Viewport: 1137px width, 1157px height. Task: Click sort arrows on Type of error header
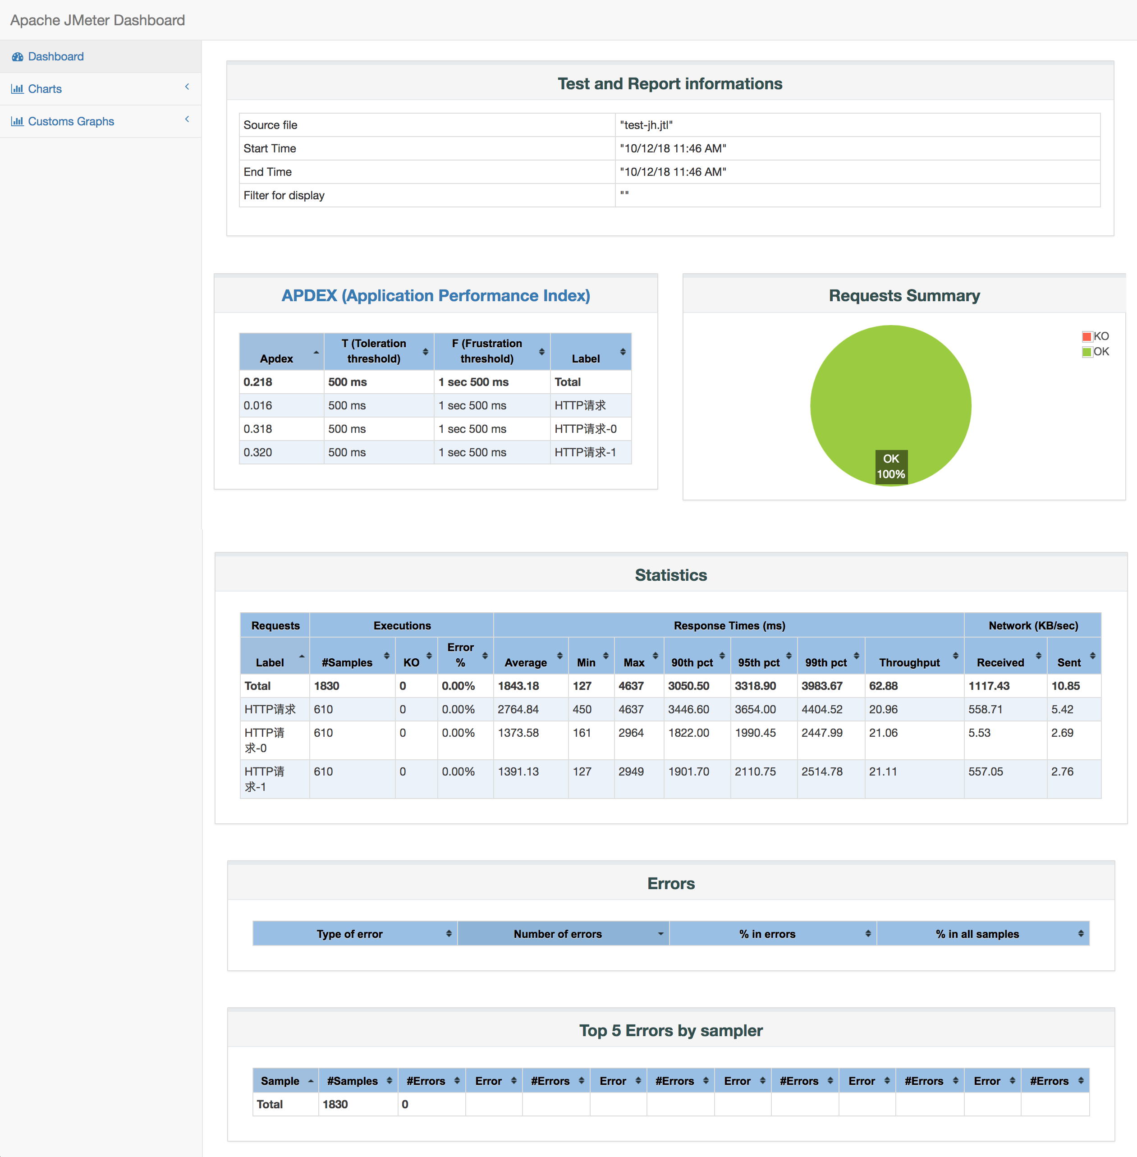click(449, 934)
